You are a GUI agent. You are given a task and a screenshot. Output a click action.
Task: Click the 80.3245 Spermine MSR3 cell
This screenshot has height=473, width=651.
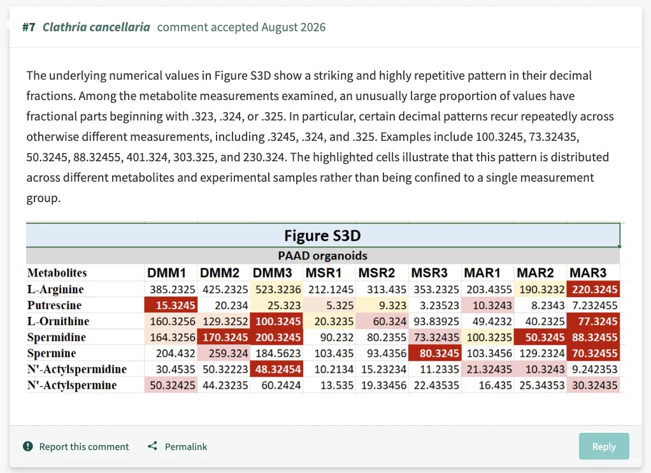434,353
